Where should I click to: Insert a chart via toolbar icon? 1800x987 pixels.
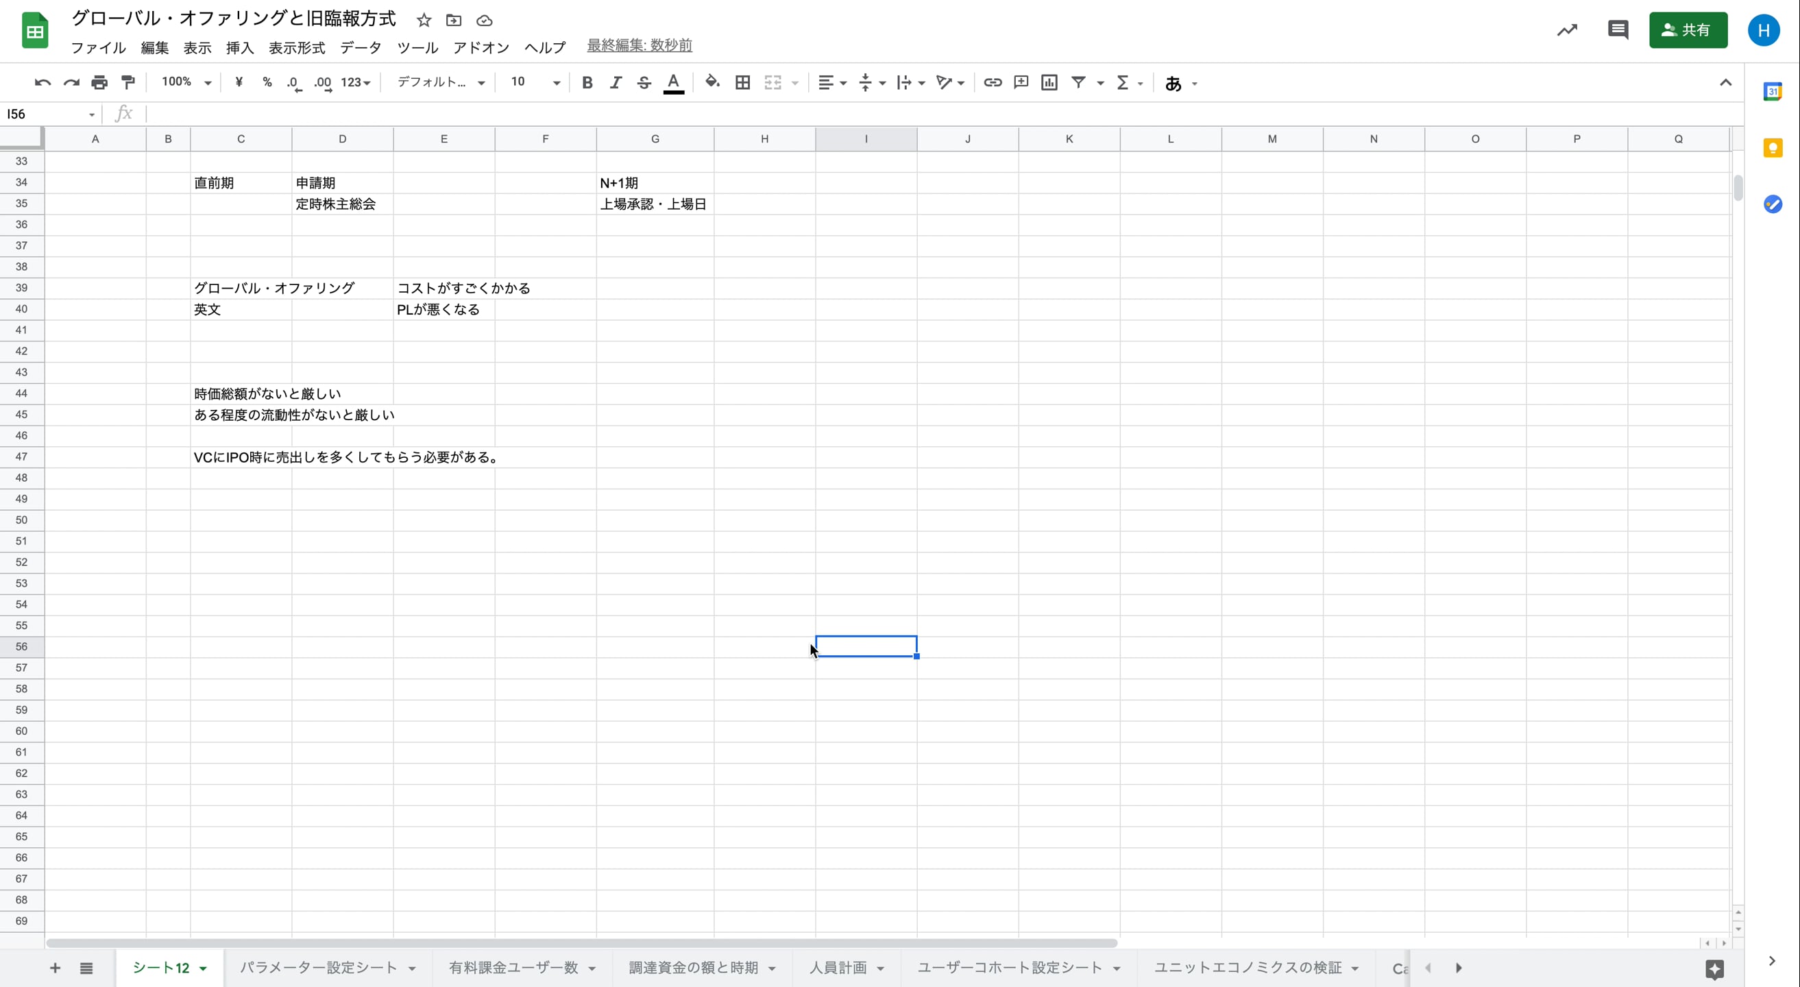(x=1049, y=82)
